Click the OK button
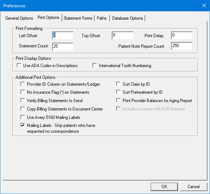The width and height of the screenshot is (210, 194). pos(164,187)
